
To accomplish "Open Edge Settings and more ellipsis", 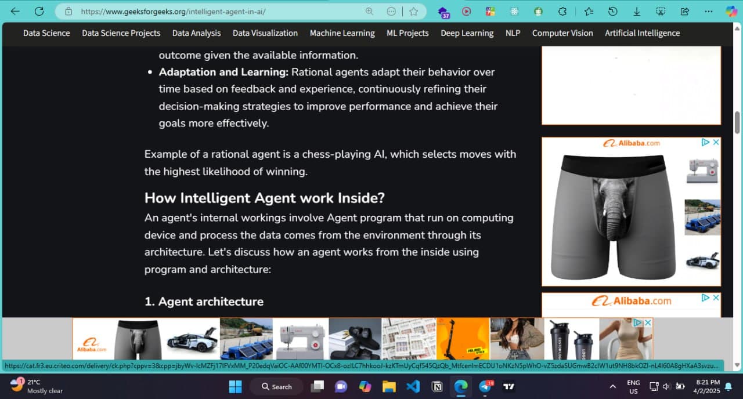I will point(708,11).
